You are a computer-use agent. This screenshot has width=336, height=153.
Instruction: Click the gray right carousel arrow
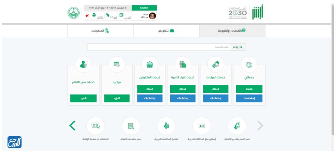tap(260, 125)
